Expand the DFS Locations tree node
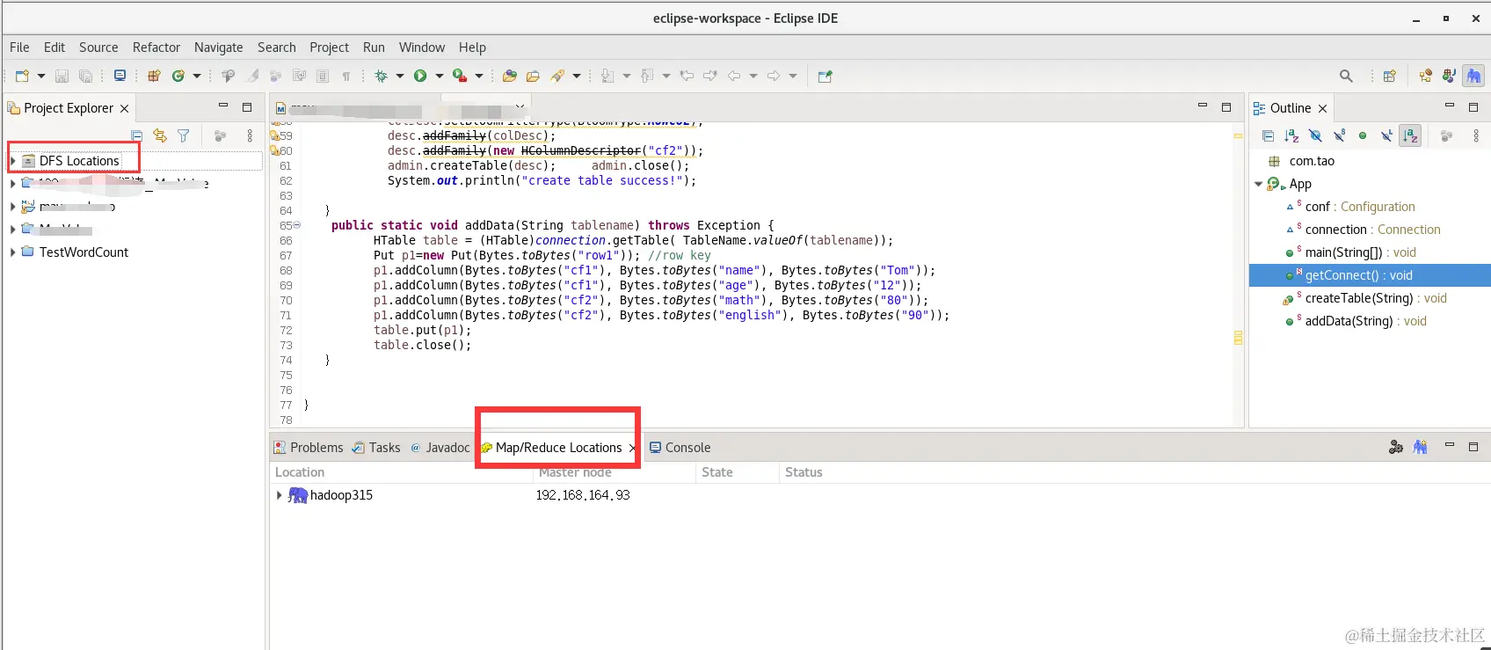Screen dimensions: 1491x650 [x=12, y=161]
